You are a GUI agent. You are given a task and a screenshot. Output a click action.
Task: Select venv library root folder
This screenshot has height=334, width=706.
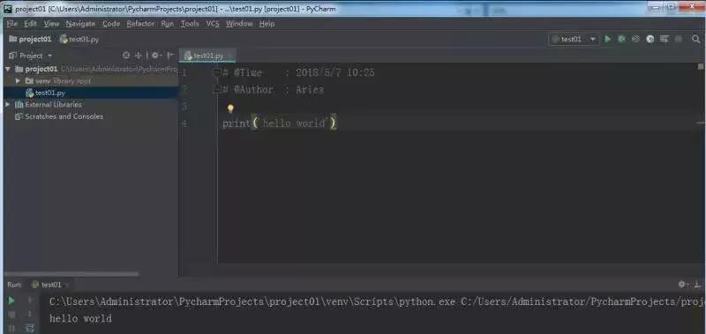click(90, 81)
